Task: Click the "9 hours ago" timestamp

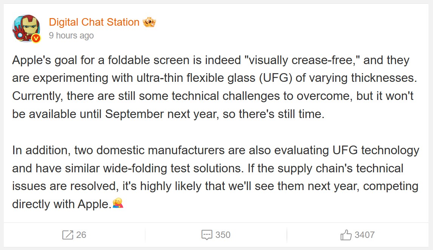Action: tap(71, 35)
